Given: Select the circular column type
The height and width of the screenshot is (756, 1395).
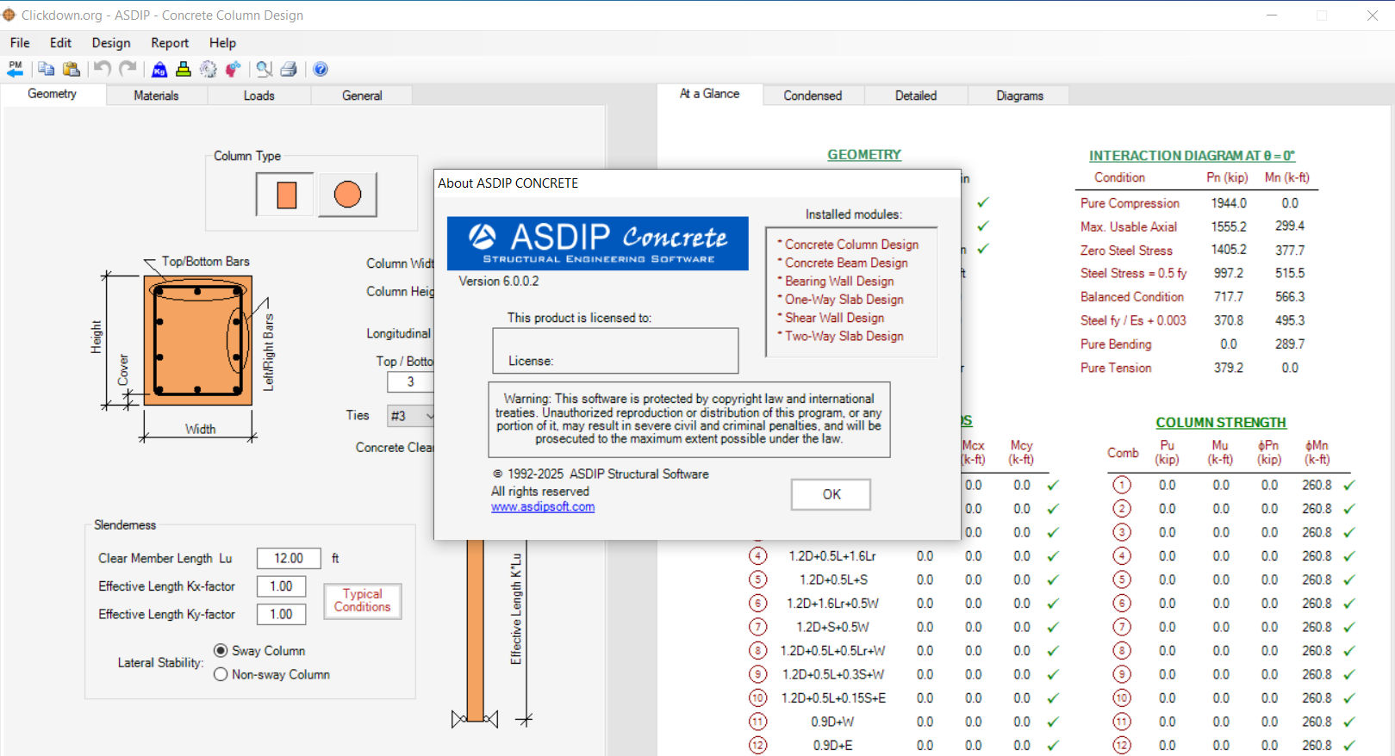Looking at the screenshot, I should coord(348,195).
